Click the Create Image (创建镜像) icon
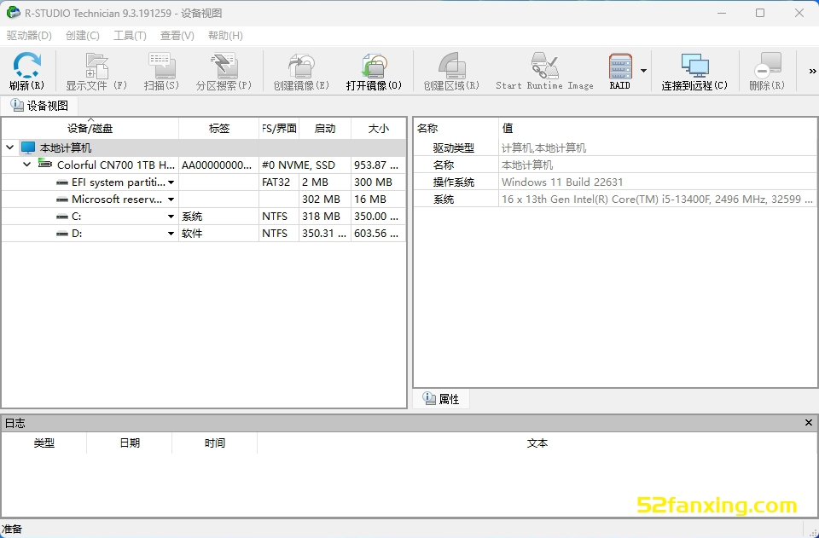Image resolution: width=819 pixels, height=538 pixels. coord(301,66)
